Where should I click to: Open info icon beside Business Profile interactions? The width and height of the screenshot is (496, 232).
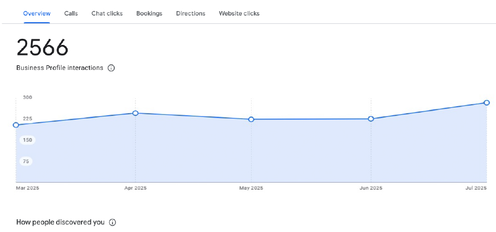111,68
